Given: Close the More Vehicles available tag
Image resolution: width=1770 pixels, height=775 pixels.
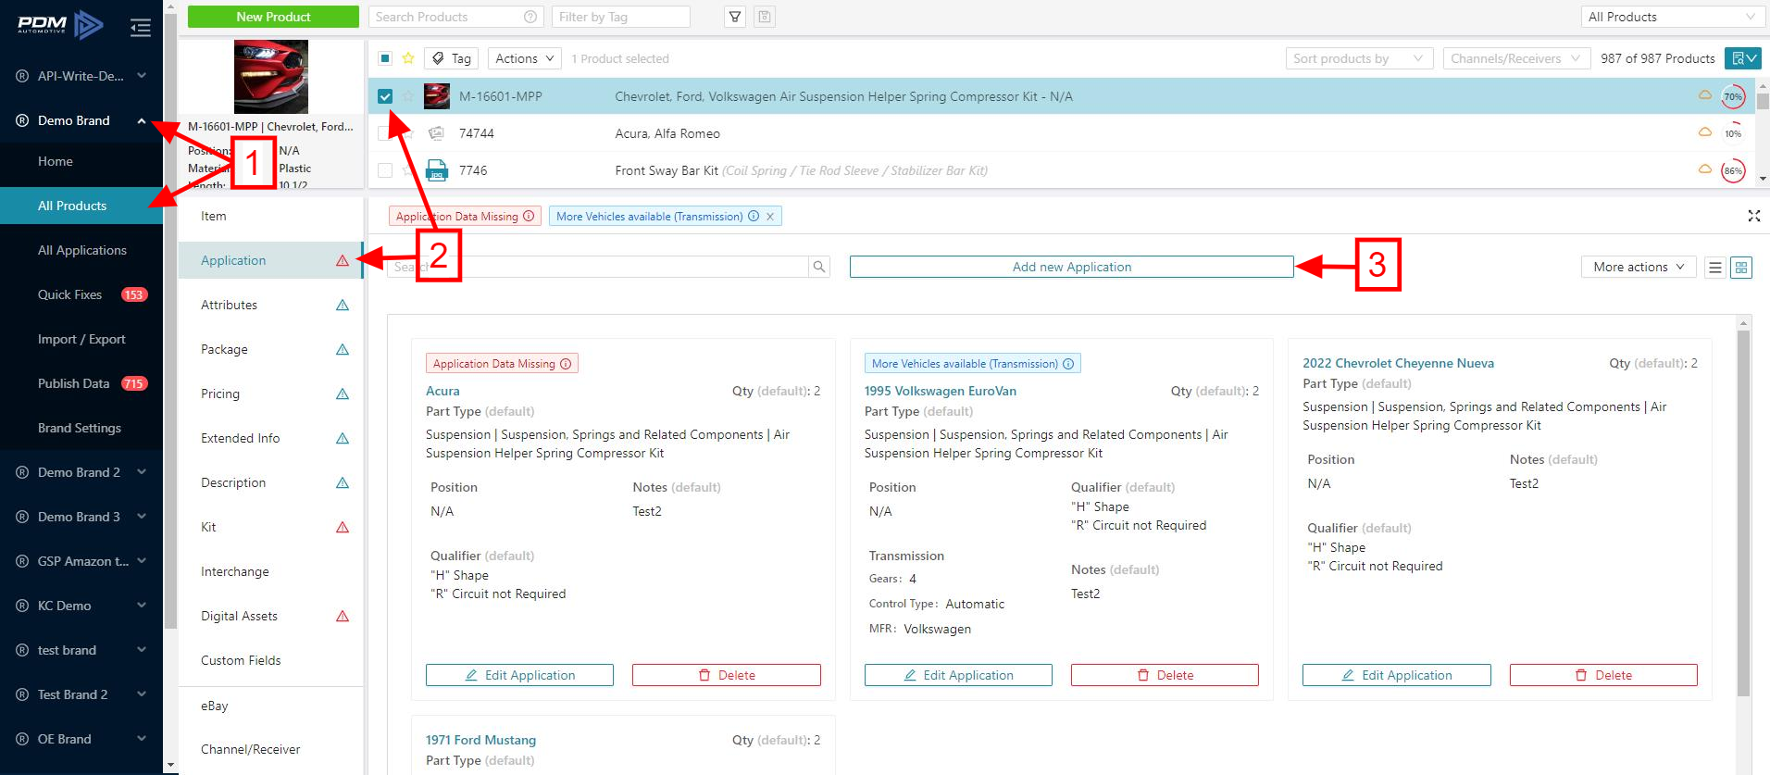Looking at the screenshot, I should [770, 217].
